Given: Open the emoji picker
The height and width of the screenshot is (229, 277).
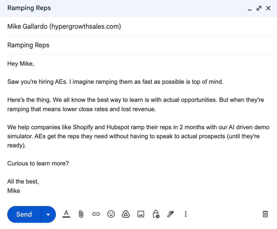Looking at the screenshot, I should tap(111, 214).
